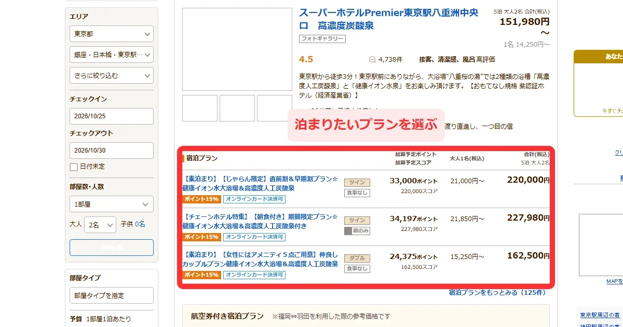This screenshot has width=623, height=327.
Task: Click the 航空券付き宿泊プラン heading
Action: tap(227, 316)
